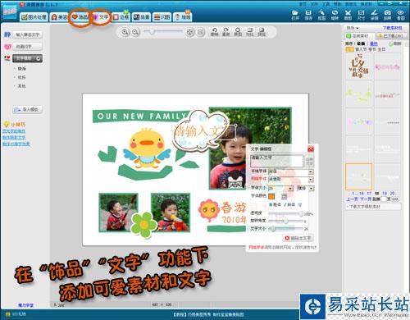This screenshot has width=410, height=320.
Task: Click the apply-text button beside the text box
Action: tap(309, 161)
